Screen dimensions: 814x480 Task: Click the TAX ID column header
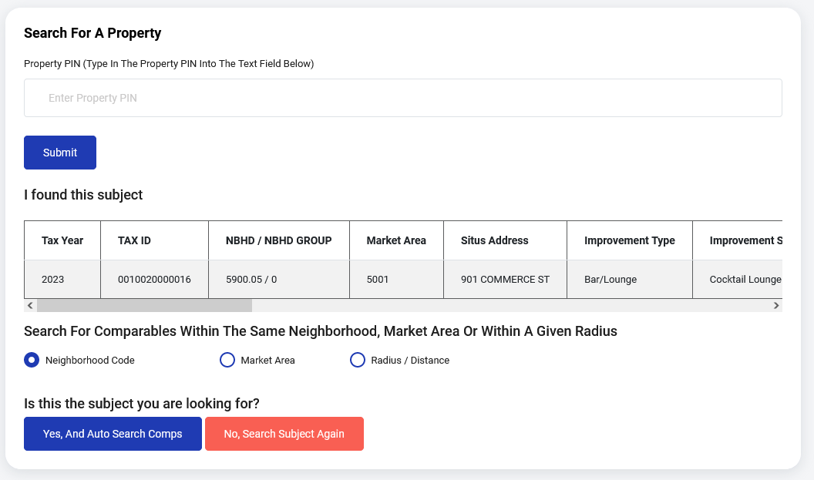pos(134,240)
